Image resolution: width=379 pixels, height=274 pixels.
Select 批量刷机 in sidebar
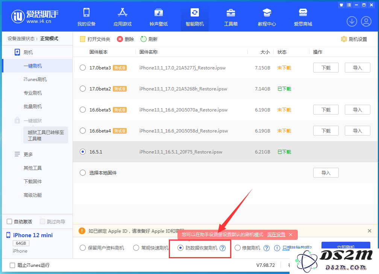pyautogui.click(x=33, y=106)
